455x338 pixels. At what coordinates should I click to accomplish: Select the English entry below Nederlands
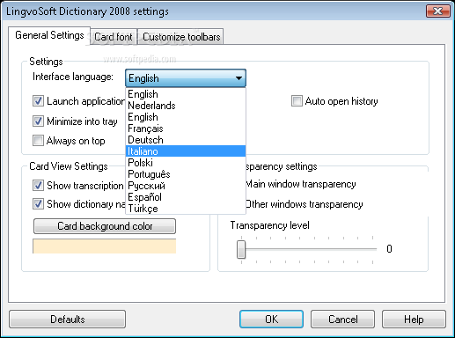pyautogui.click(x=186, y=117)
